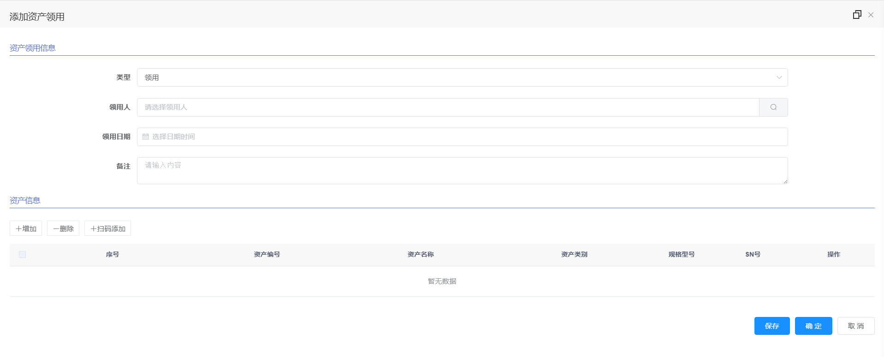Click the 扫码添加 button
The height and width of the screenshot is (357, 884).
pos(107,228)
